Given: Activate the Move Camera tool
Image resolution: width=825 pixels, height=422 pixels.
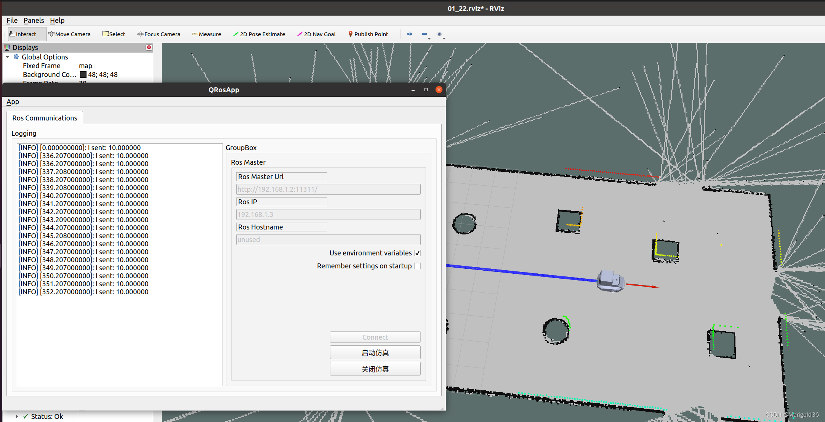Looking at the screenshot, I should 69,34.
